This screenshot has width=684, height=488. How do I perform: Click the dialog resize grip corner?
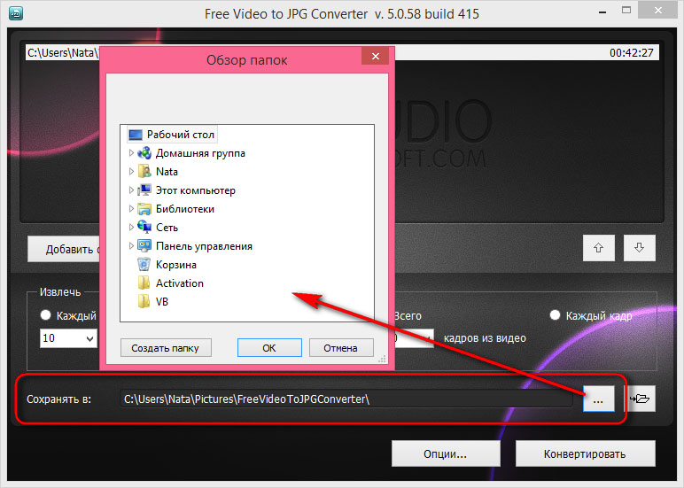click(x=382, y=360)
